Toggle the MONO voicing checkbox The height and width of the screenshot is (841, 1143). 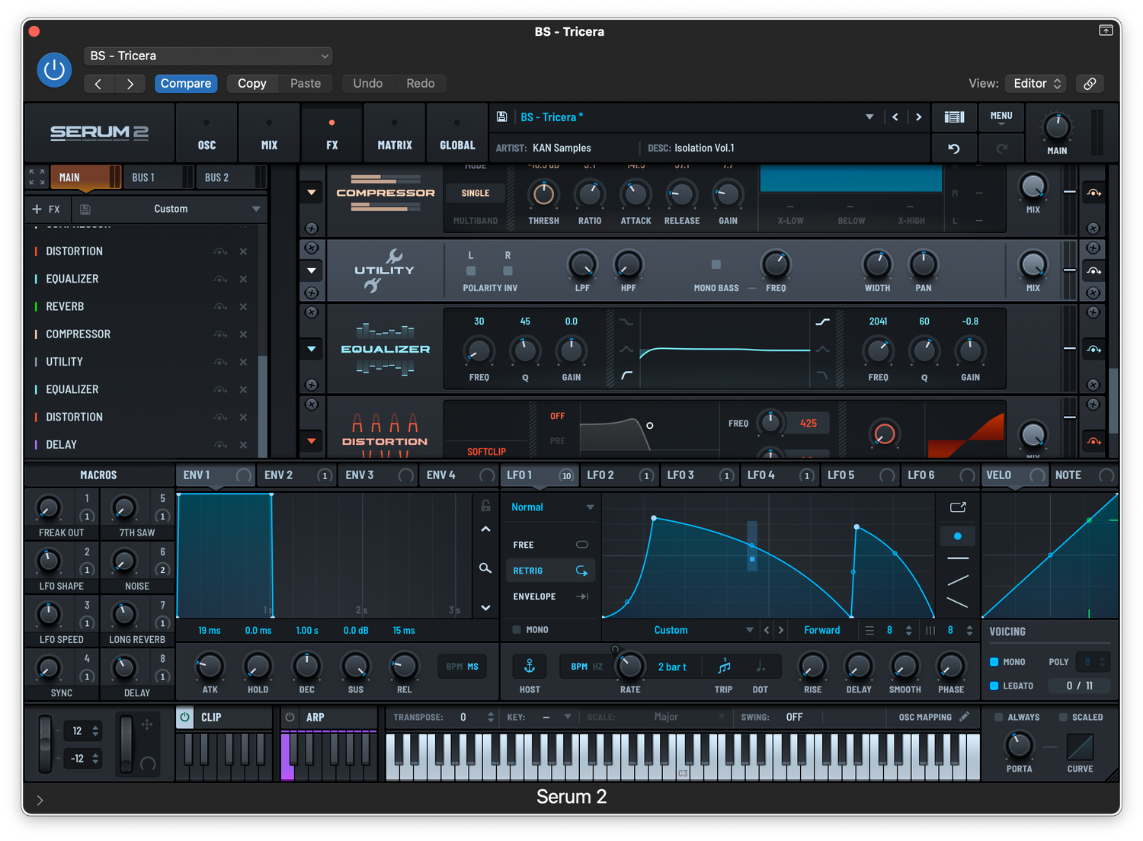pos(994,662)
